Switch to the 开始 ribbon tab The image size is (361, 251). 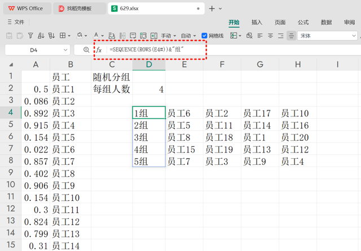pos(234,23)
